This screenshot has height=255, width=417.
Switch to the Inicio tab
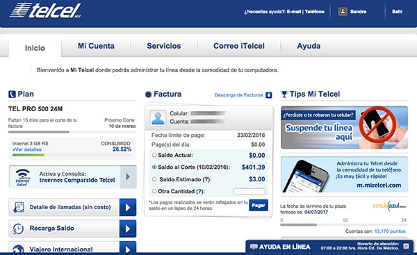click(35, 48)
